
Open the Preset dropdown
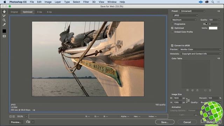[x=193, y=11]
